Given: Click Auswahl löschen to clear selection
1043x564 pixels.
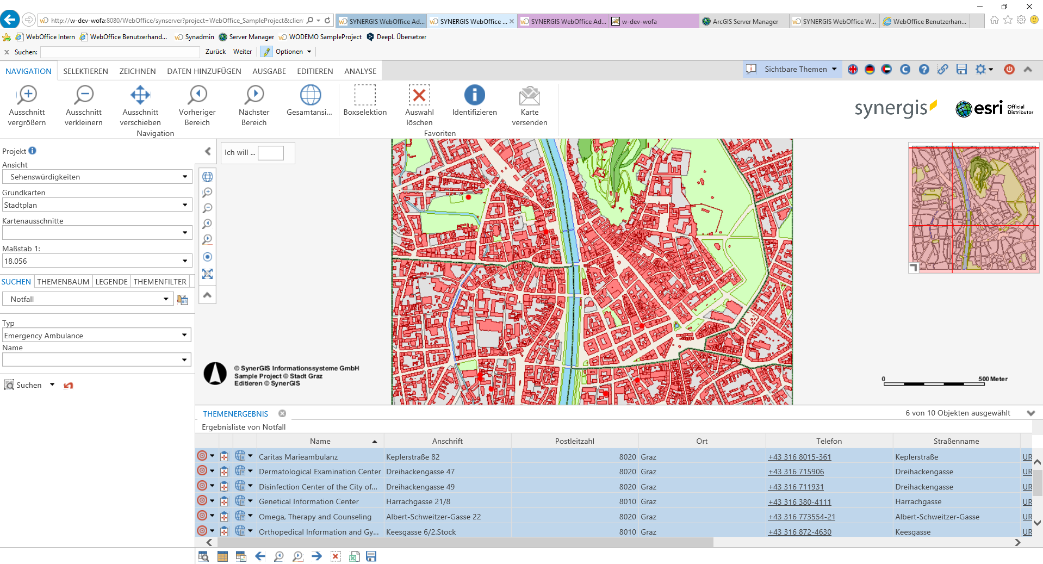Looking at the screenshot, I should [x=419, y=96].
